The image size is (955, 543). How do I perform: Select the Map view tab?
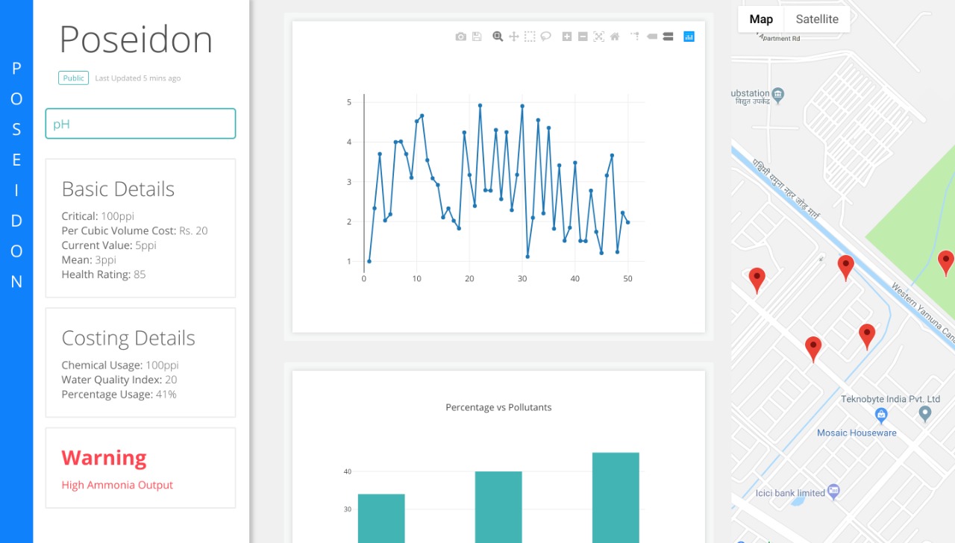click(761, 19)
